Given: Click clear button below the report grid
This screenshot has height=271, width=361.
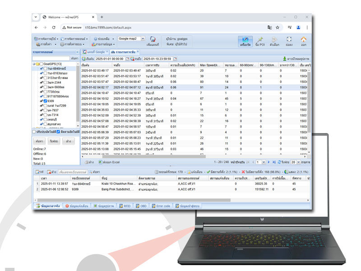Looking at the screenshot, I should [x=89, y=162].
